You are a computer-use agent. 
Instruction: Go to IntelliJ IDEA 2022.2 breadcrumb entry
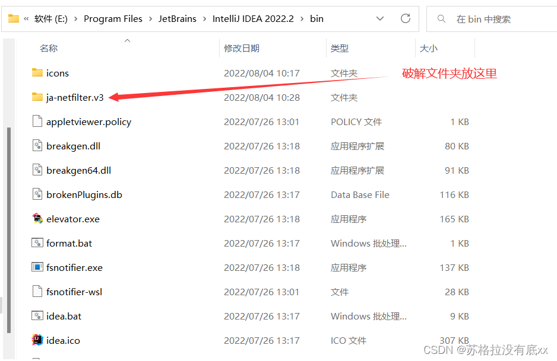pos(253,18)
